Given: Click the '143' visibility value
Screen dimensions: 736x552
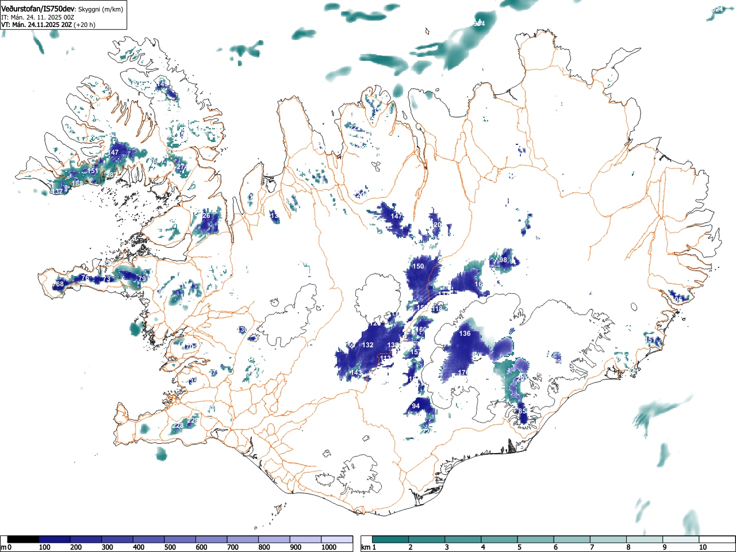Looking at the screenshot, I should pyautogui.click(x=356, y=373).
